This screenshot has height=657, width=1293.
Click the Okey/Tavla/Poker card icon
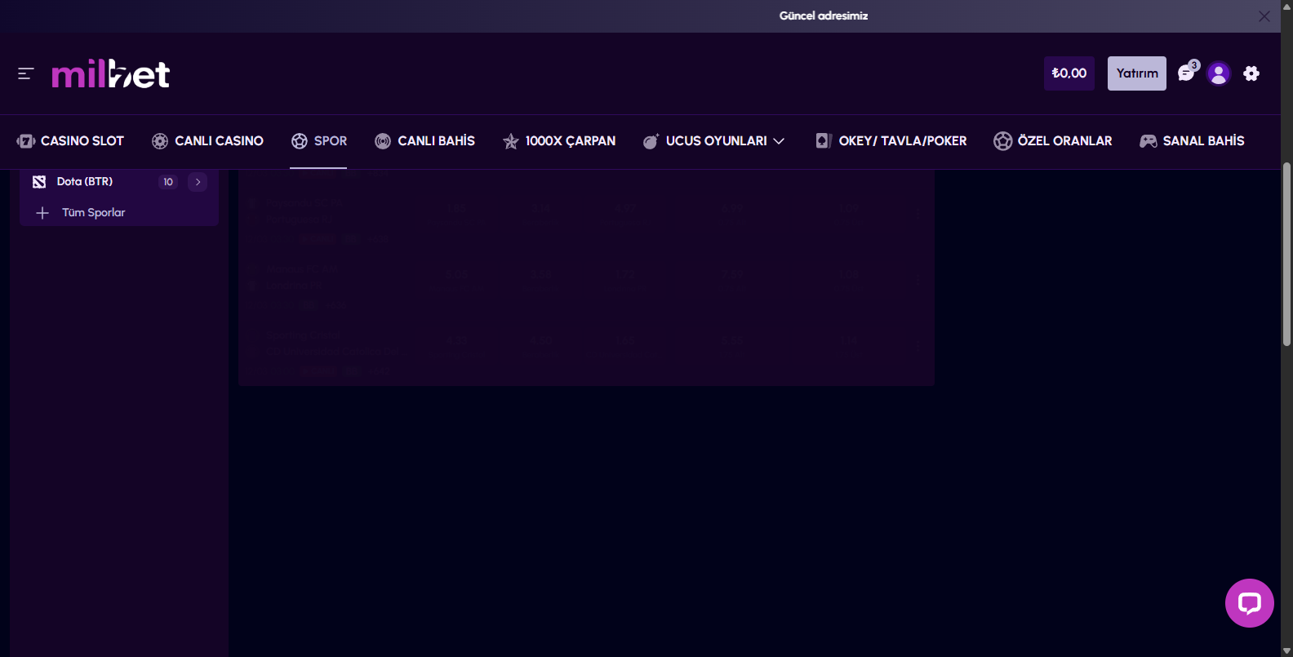click(x=824, y=141)
